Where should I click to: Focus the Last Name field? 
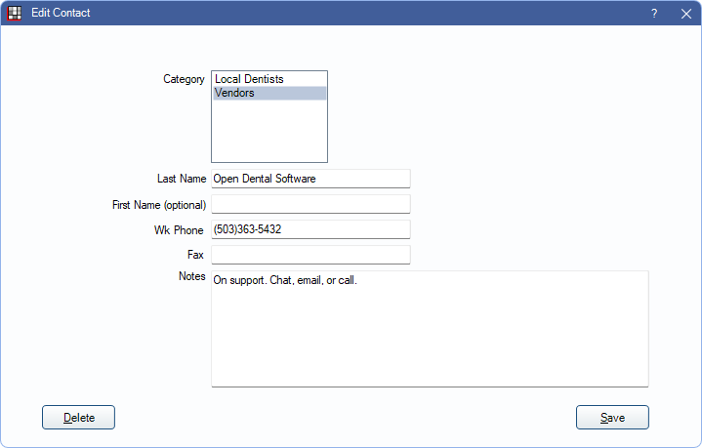point(310,179)
